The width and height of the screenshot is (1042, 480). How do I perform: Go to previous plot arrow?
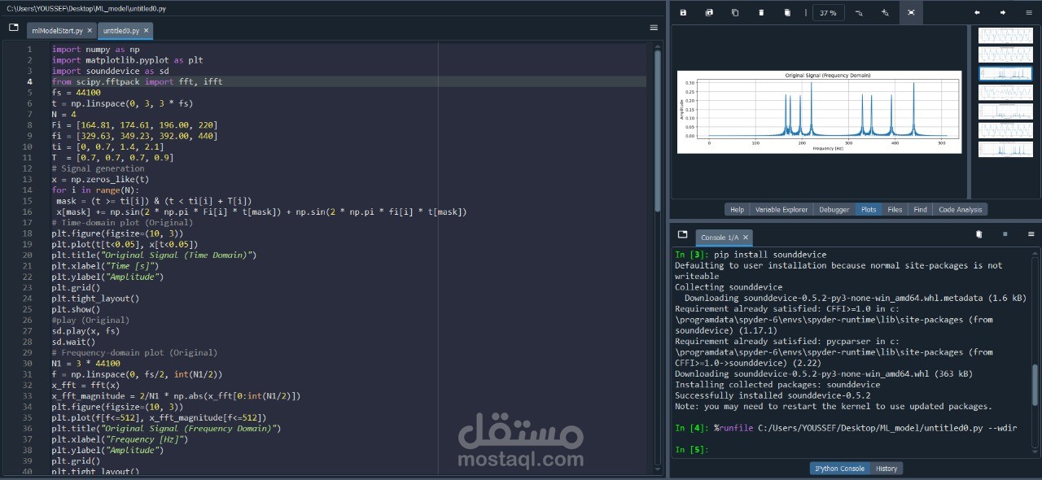(x=977, y=13)
